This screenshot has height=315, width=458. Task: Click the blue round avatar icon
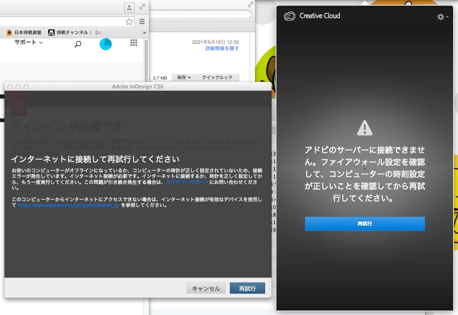pyautogui.click(x=106, y=44)
